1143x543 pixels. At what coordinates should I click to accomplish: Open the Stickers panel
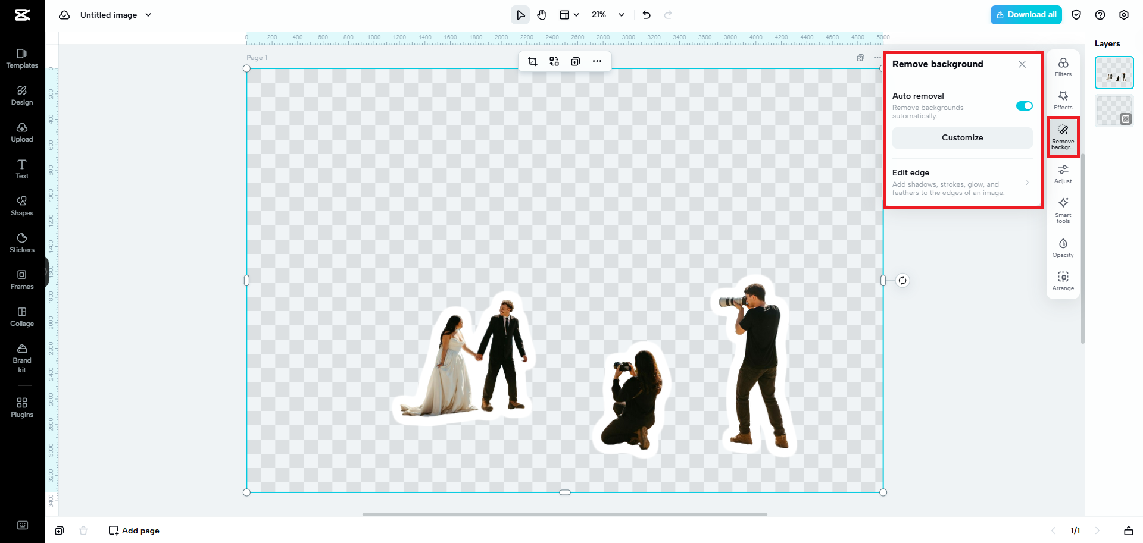(22, 243)
